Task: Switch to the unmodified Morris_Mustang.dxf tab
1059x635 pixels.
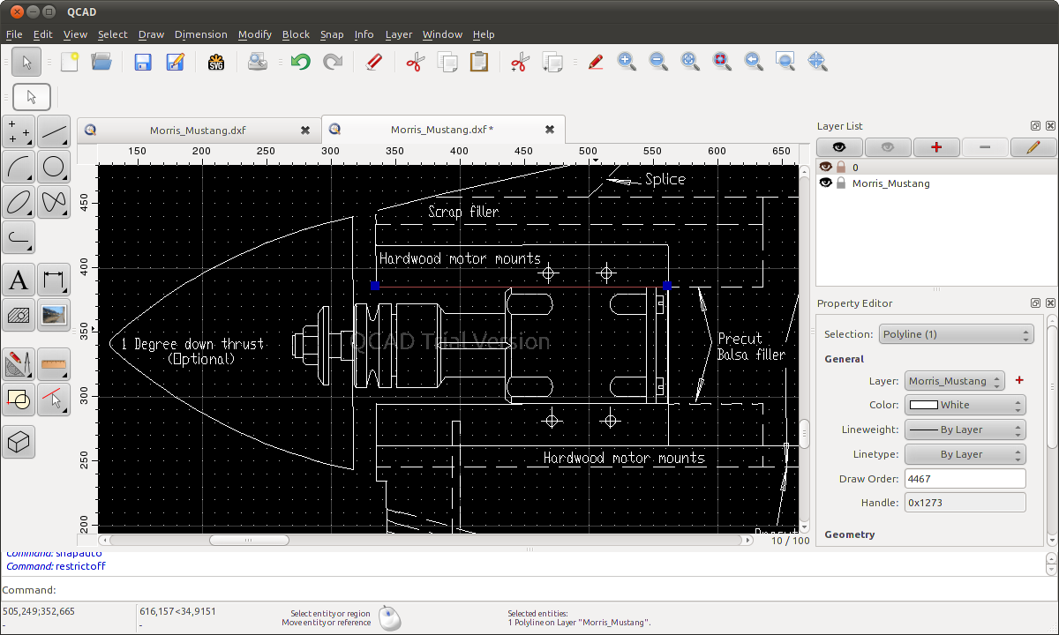Action: click(199, 131)
